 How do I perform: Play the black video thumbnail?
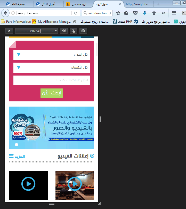[x=28, y=185]
